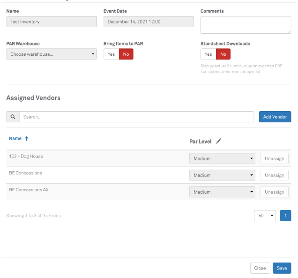Open the page size 50 dropdown

click(x=265, y=216)
